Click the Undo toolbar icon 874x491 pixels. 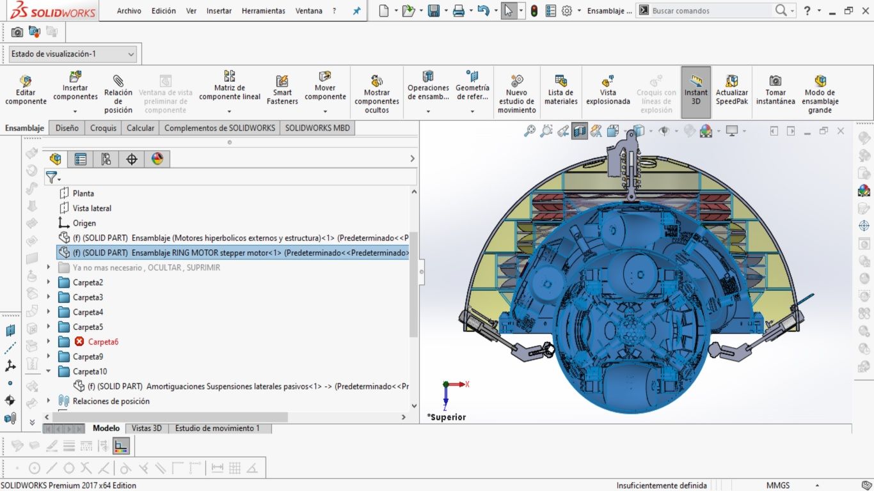tap(483, 11)
